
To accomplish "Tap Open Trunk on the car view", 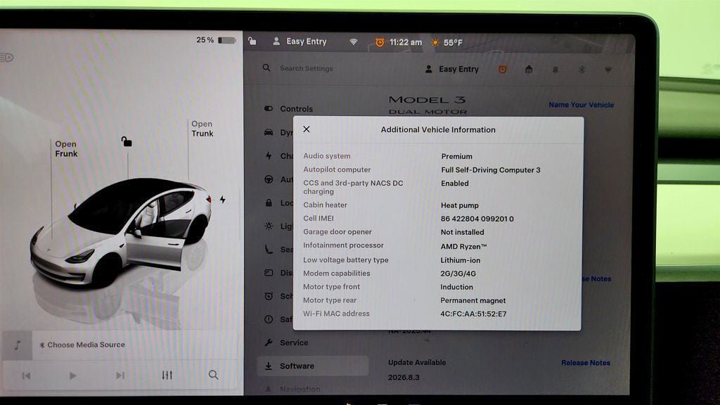I will pyautogui.click(x=202, y=129).
